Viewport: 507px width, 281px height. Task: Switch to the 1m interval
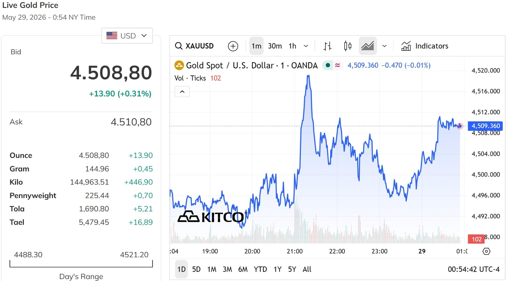pos(256,46)
